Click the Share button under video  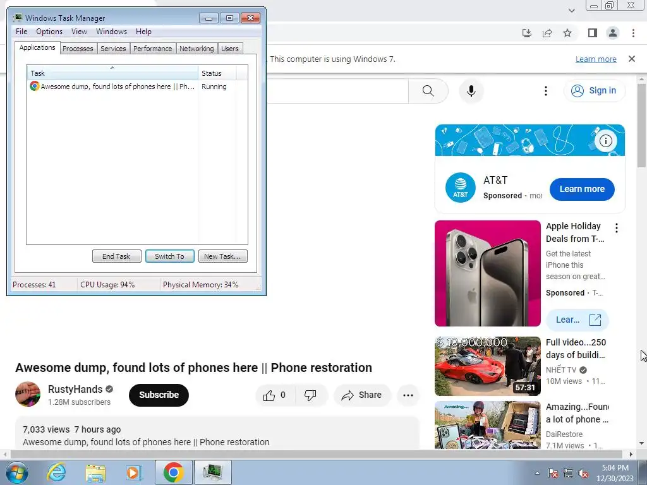coord(362,395)
